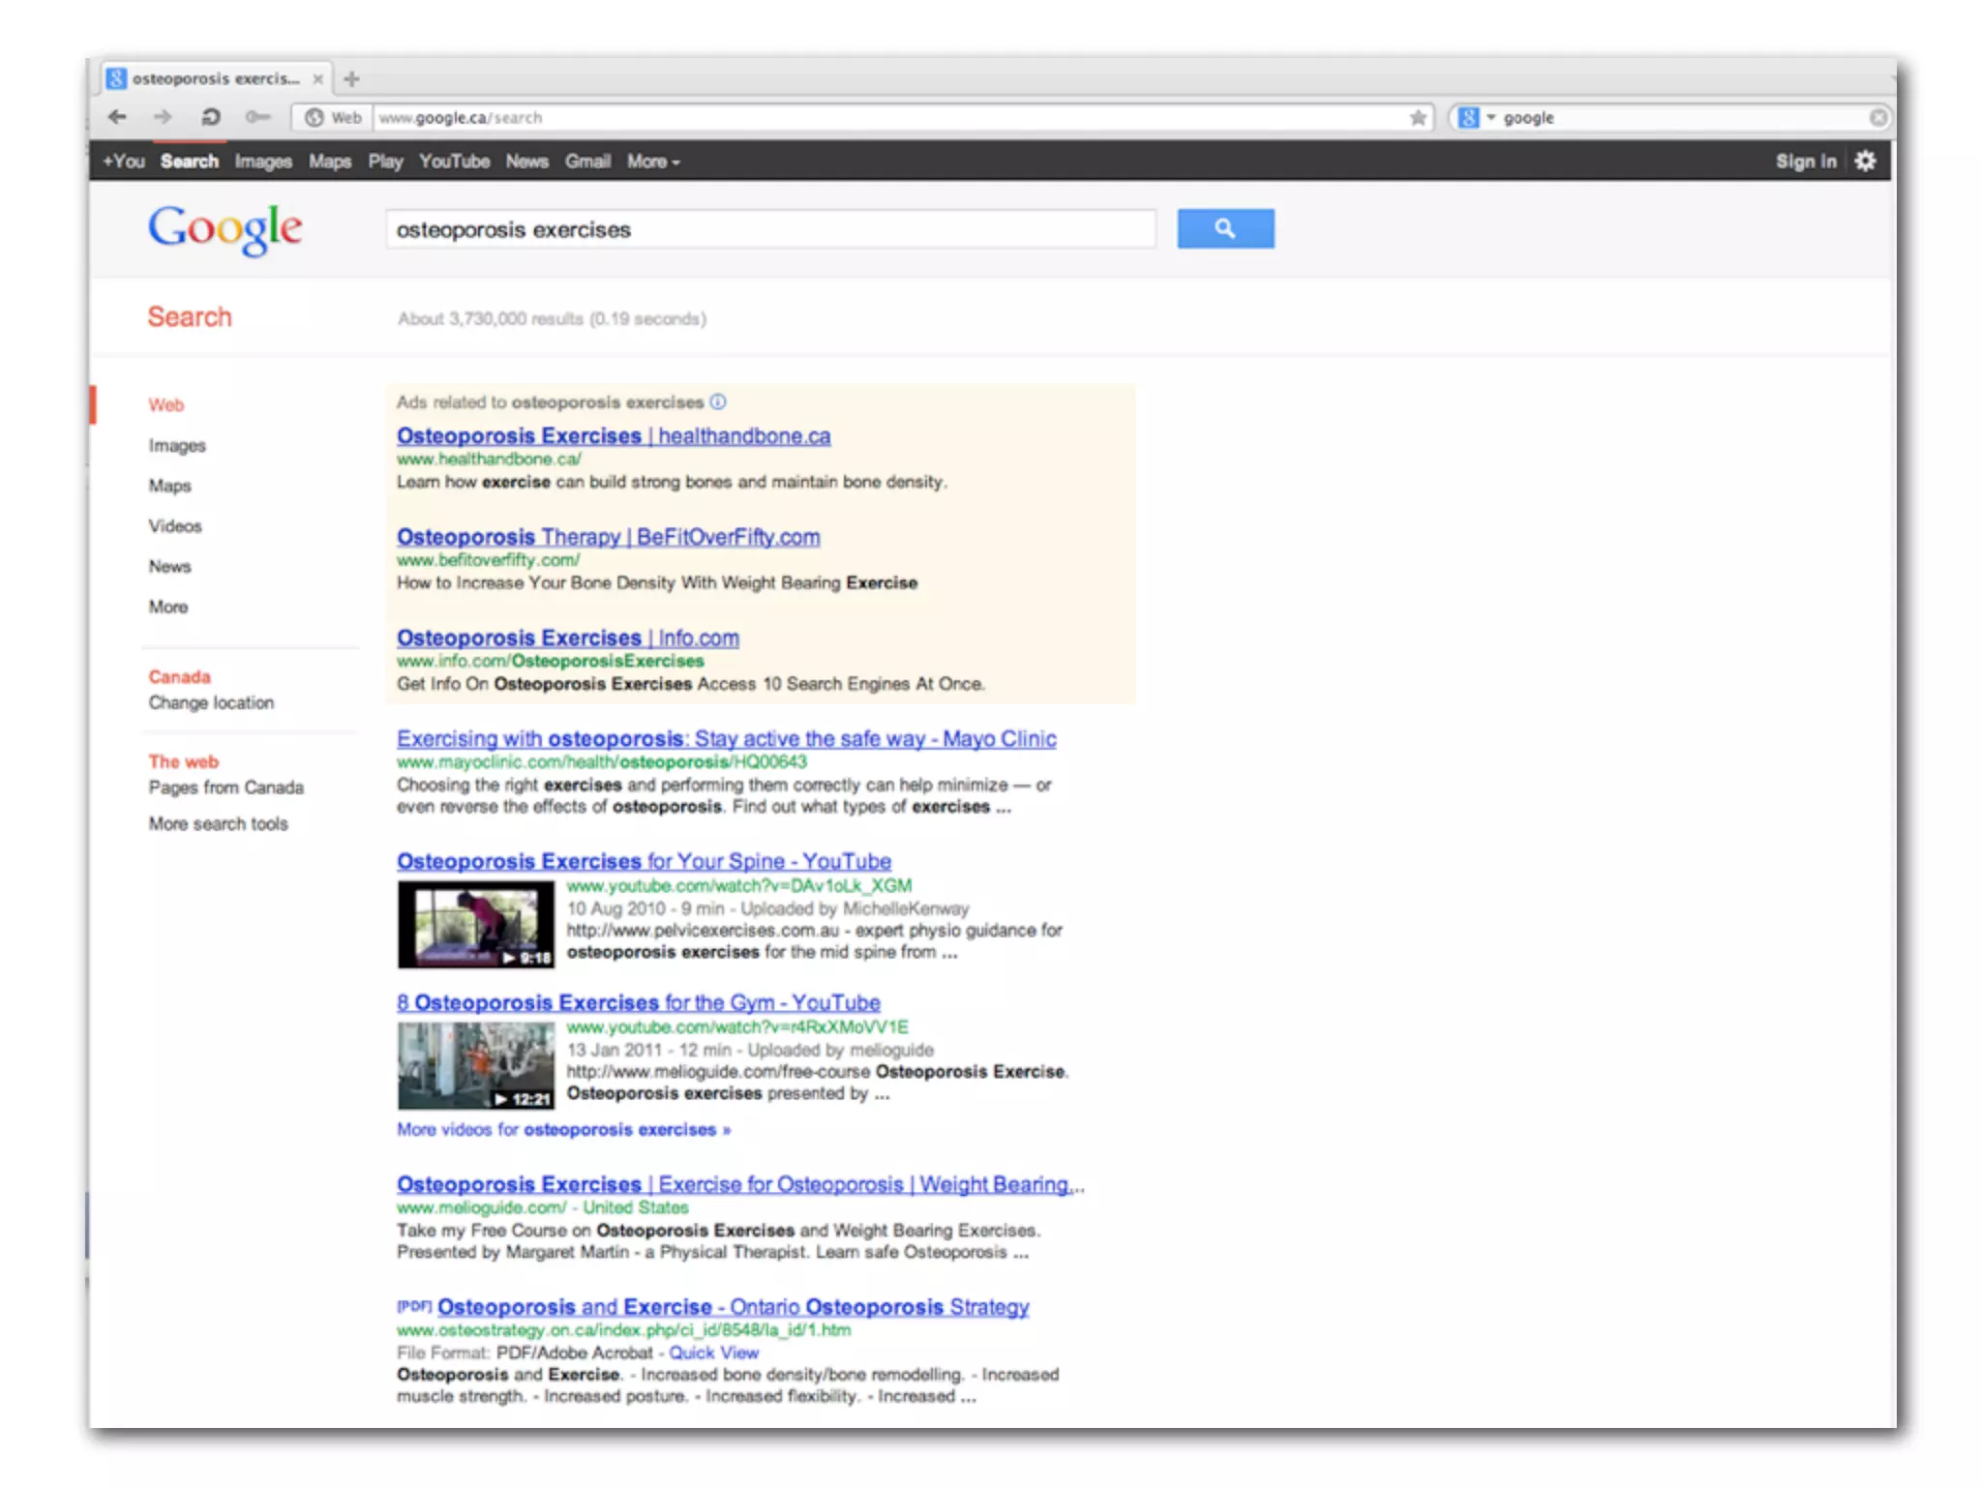The width and height of the screenshot is (1982, 1486).
Task: Click the browser forward arrow button
Action: point(163,117)
